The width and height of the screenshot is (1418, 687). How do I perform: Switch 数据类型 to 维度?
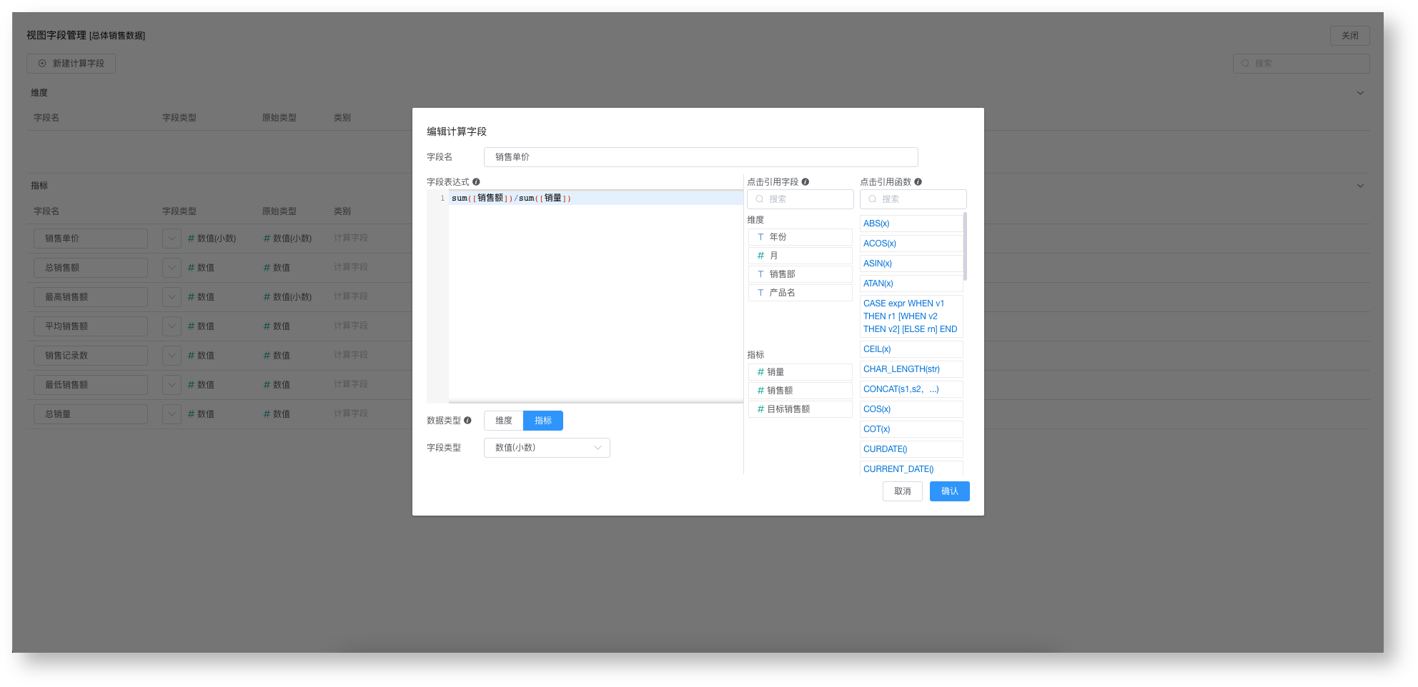[503, 421]
